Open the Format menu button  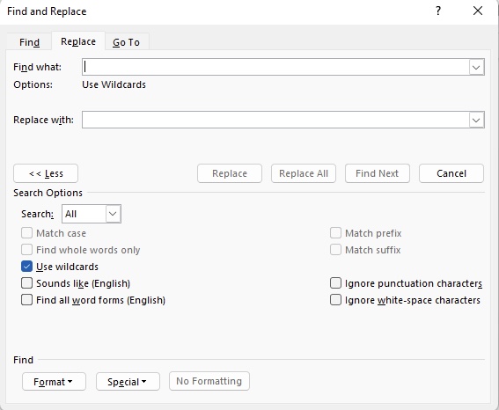coord(54,381)
